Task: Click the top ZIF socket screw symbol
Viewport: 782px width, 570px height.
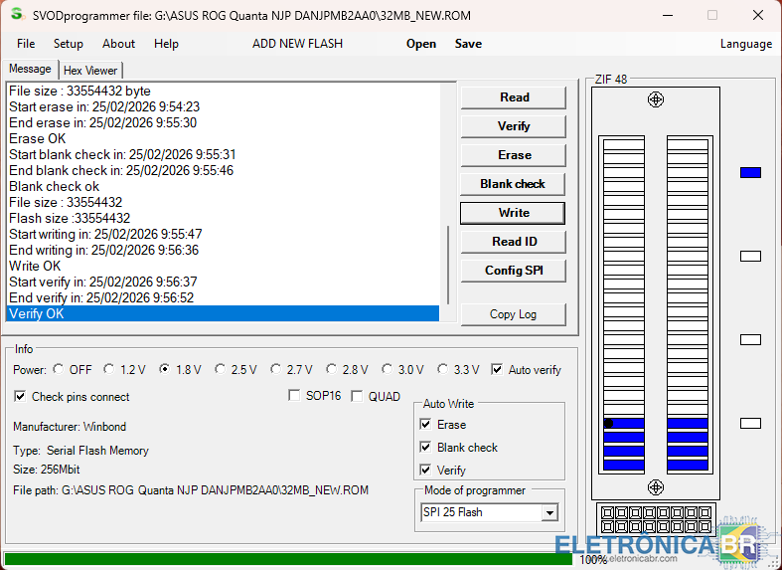Action: click(x=656, y=99)
